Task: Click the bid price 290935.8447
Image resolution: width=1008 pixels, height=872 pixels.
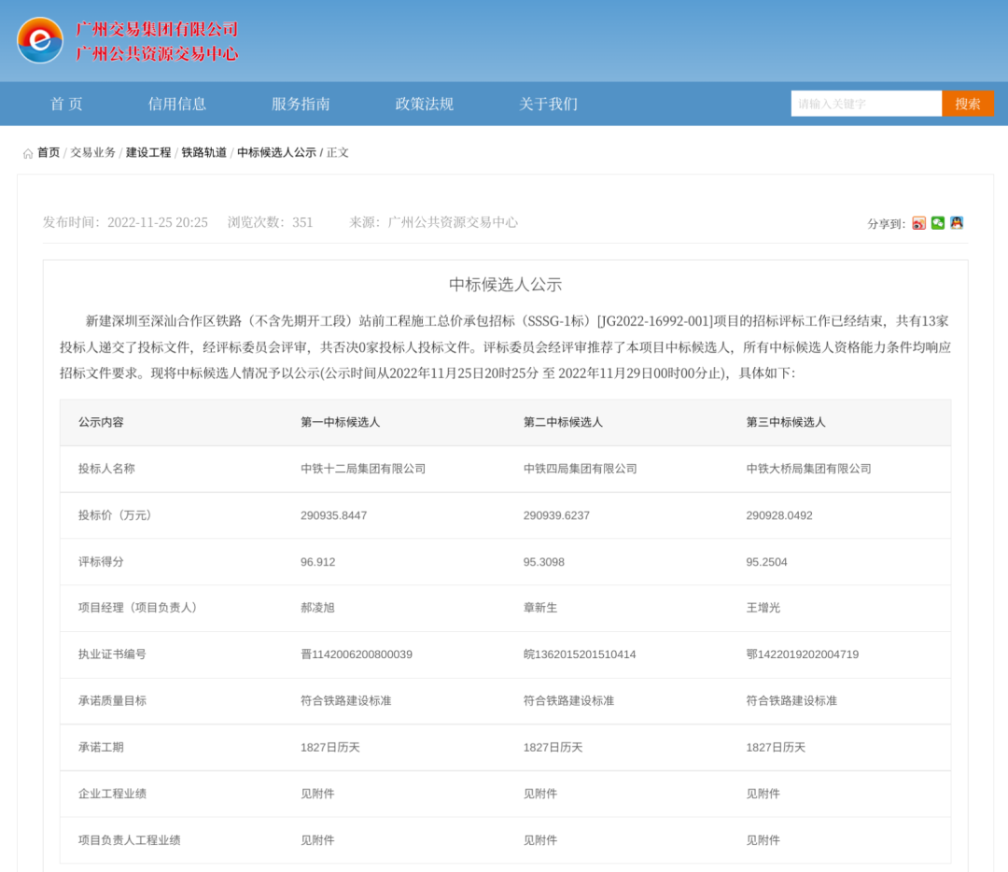Action: (x=333, y=515)
